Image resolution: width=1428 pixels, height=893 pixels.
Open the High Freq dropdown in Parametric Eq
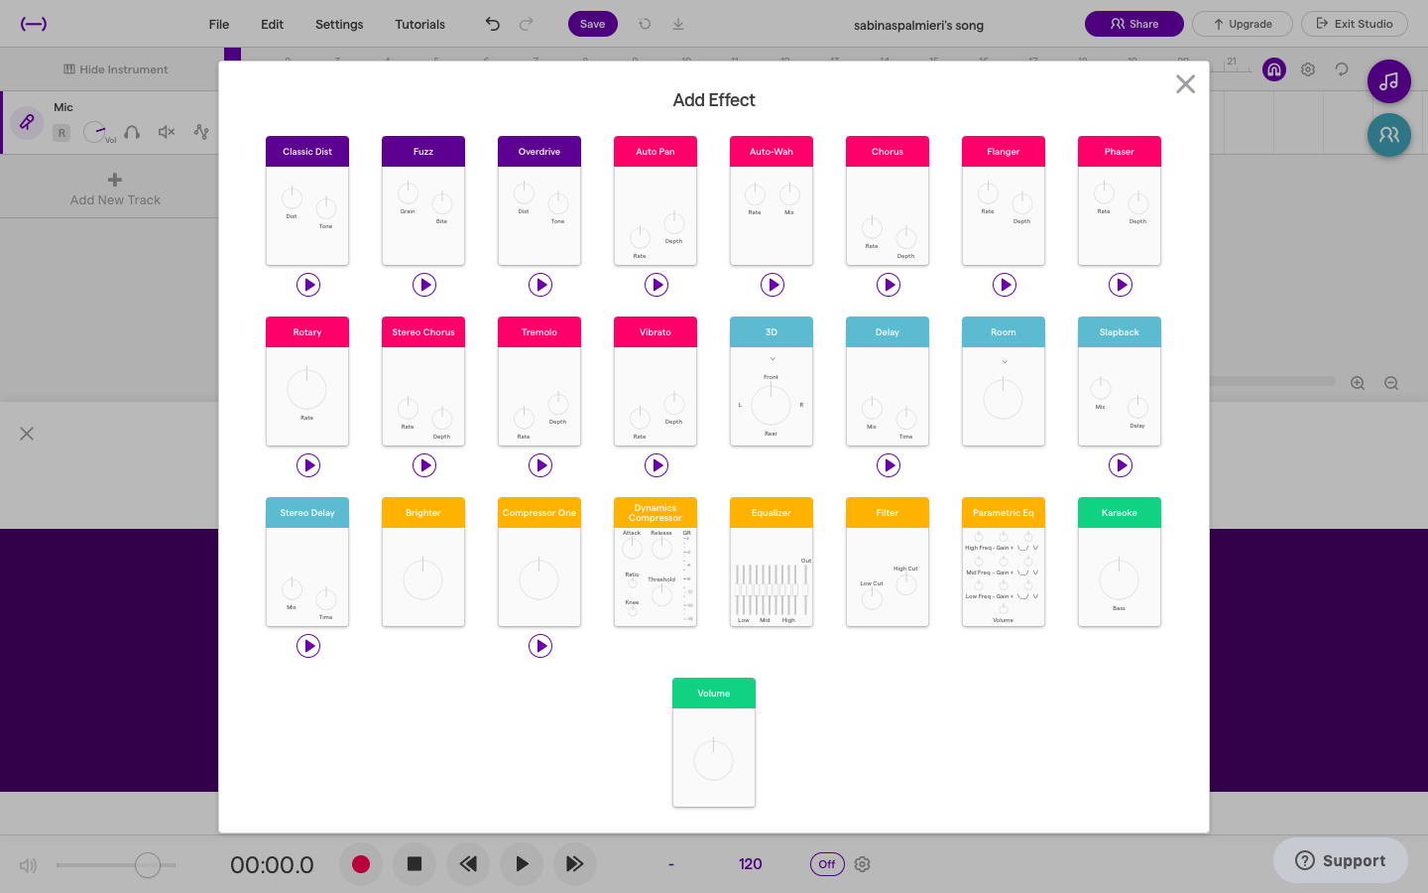pyautogui.click(x=1035, y=548)
